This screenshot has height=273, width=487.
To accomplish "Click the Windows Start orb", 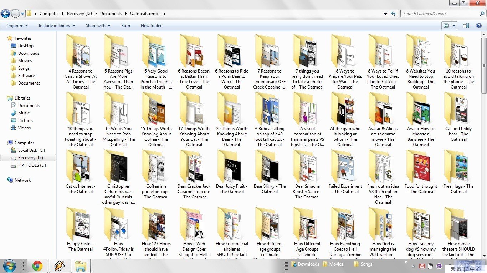I will click(x=9, y=266).
